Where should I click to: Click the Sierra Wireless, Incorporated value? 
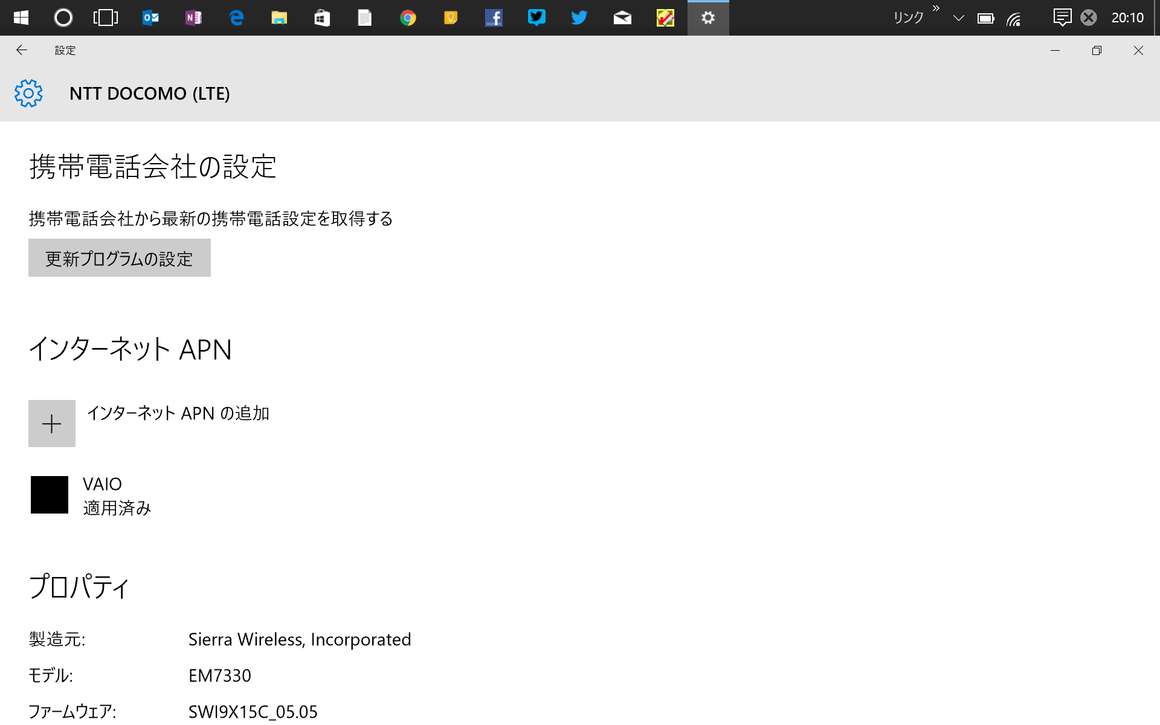pos(300,640)
